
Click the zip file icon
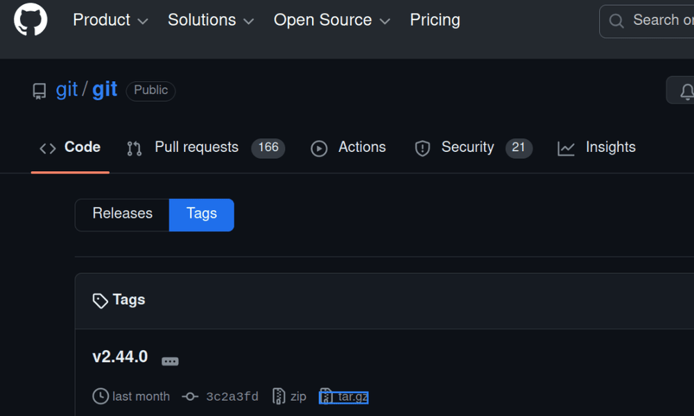(x=279, y=397)
